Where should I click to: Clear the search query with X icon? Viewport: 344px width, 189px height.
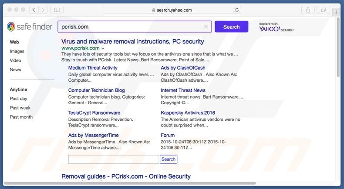(206, 27)
